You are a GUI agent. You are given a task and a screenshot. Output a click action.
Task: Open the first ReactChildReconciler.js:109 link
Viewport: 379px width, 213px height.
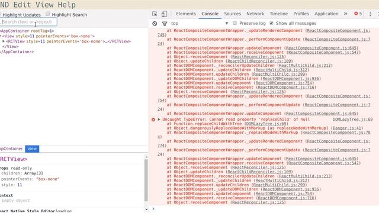coord(259,61)
